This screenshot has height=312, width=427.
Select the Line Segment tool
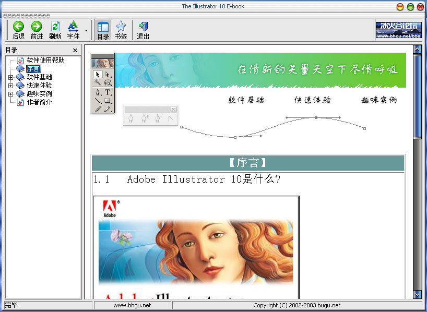(x=98, y=101)
